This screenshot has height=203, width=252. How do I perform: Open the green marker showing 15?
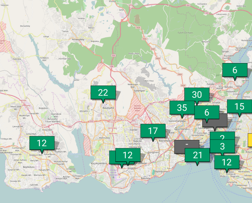coord(239,106)
